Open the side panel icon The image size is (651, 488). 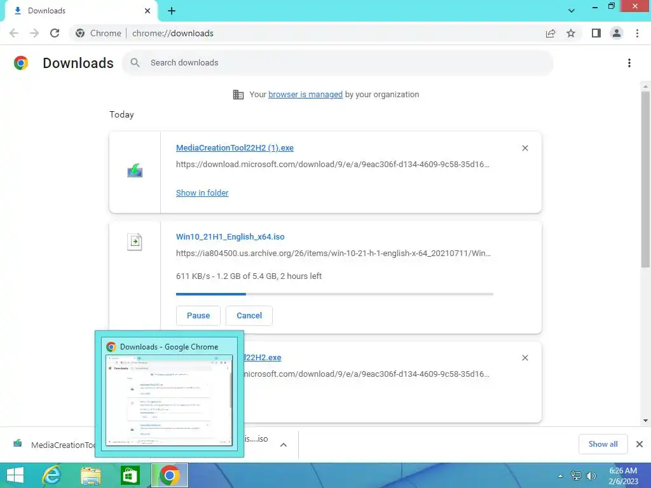[x=596, y=33]
